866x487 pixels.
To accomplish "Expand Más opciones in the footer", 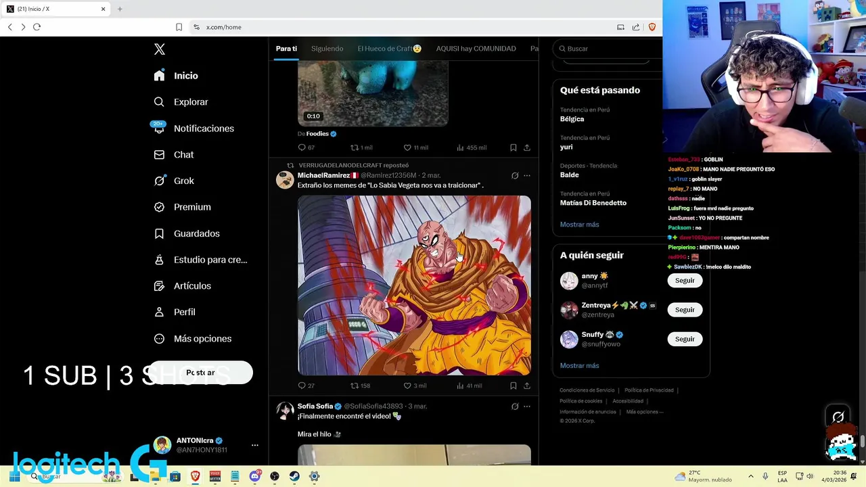I will (645, 412).
